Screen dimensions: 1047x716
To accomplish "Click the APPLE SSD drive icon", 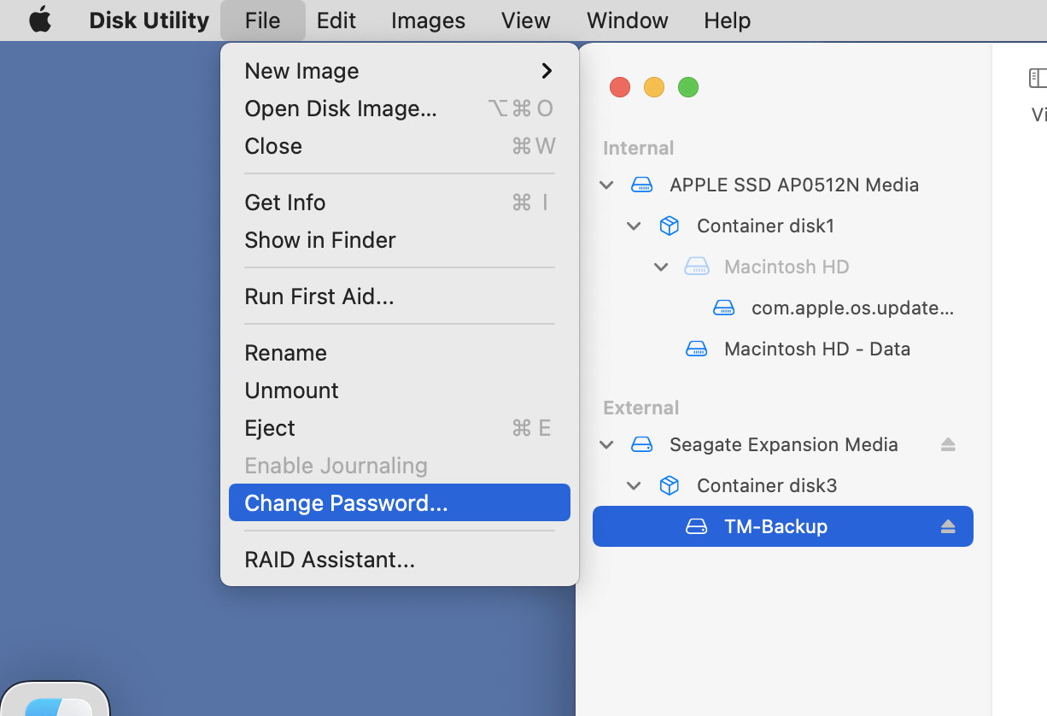I will coord(641,185).
